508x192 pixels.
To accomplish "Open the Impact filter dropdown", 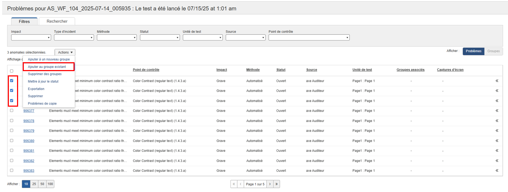I will [x=31, y=37].
